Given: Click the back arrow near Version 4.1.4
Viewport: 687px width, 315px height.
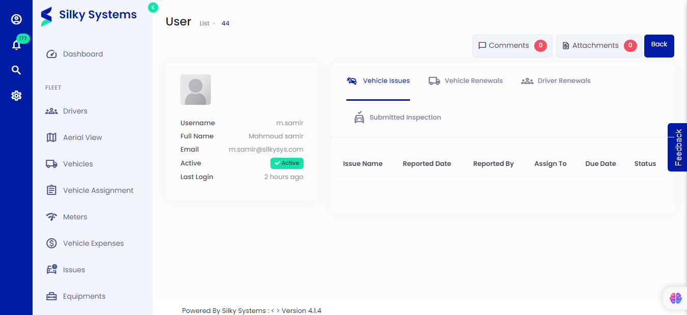Looking at the screenshot, I should click(271, 310).
